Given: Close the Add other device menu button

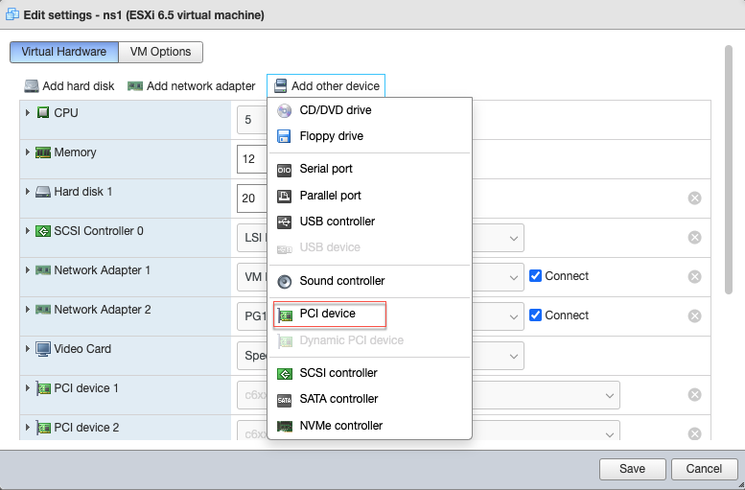Looking at the screenshot, I should (326, 86).
